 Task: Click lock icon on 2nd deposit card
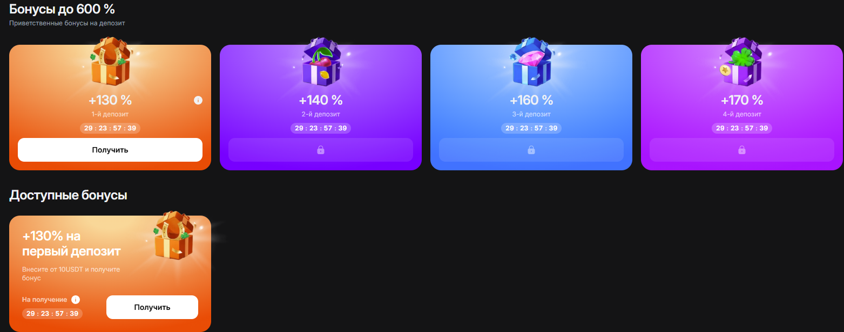320,150
